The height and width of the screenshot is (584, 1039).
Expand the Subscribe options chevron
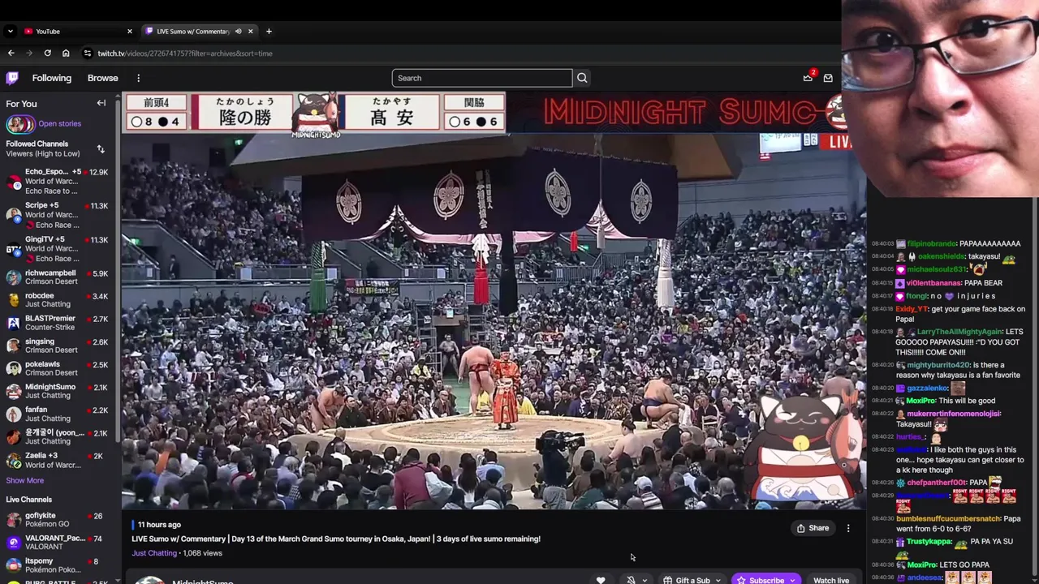point(791,580)
